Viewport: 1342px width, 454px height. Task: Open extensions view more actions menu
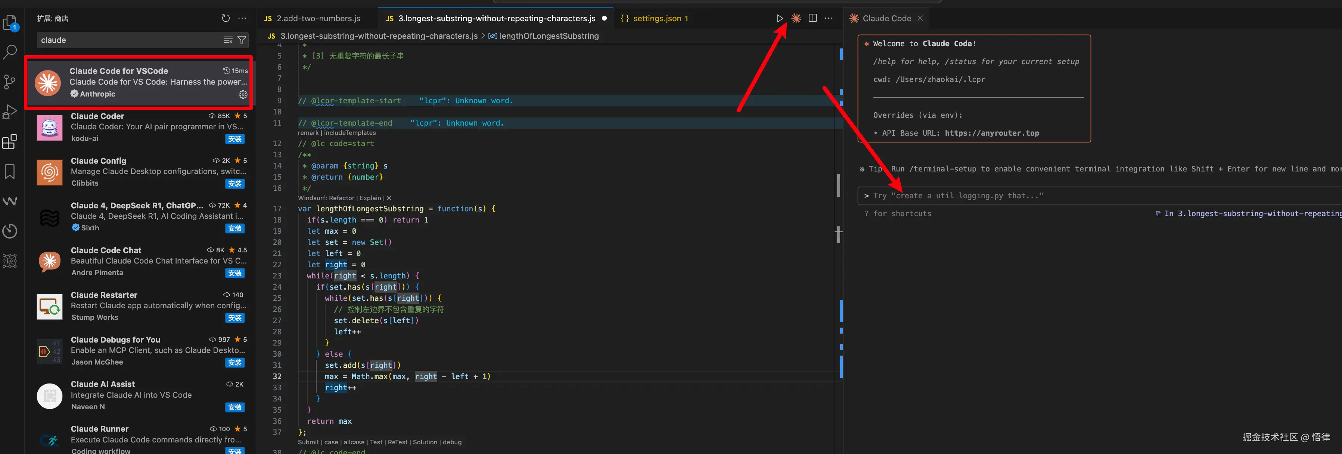242,18
